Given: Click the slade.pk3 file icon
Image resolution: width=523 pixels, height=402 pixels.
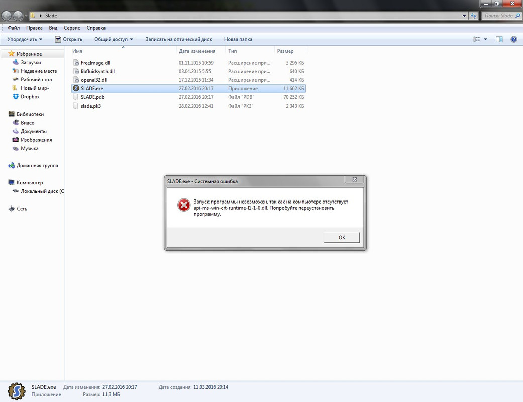Looking at the screenshot, I should (x=76, y=106).
